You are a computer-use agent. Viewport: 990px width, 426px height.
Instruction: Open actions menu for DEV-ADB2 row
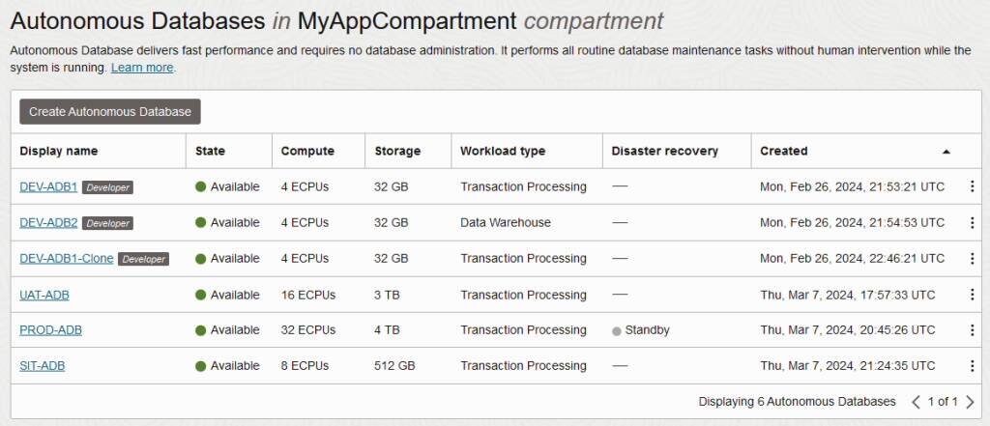(x=972, y=223)
